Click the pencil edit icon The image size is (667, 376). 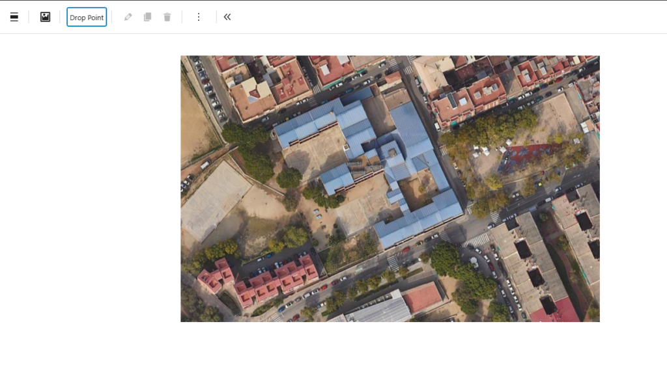[128, 17]
